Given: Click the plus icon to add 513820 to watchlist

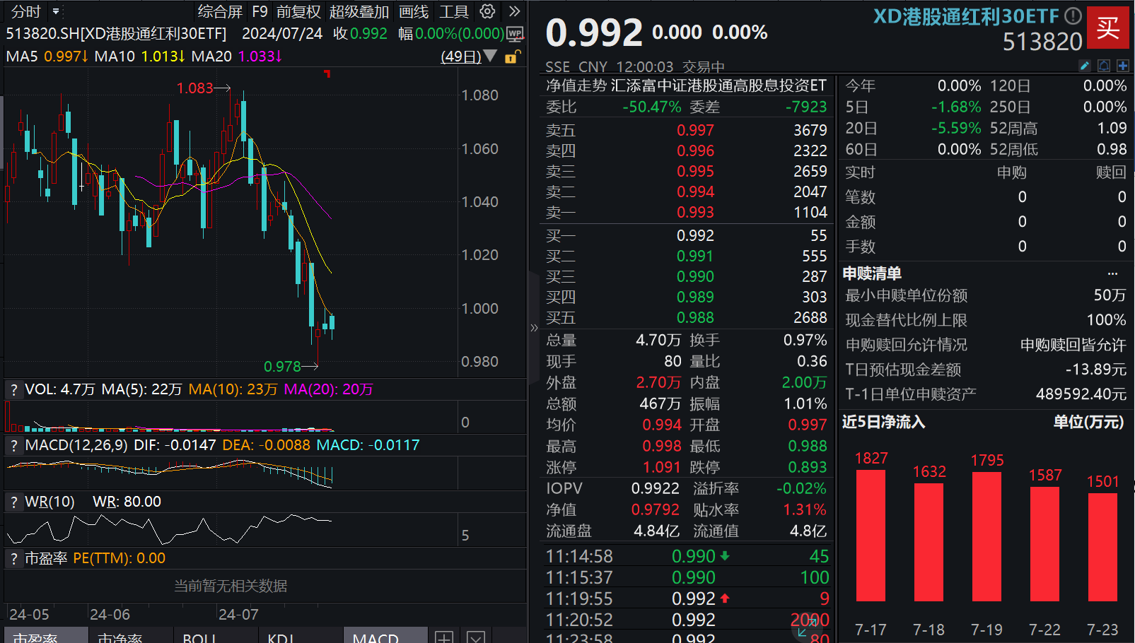Looking at the screenshot, I should coord(1123,65).
